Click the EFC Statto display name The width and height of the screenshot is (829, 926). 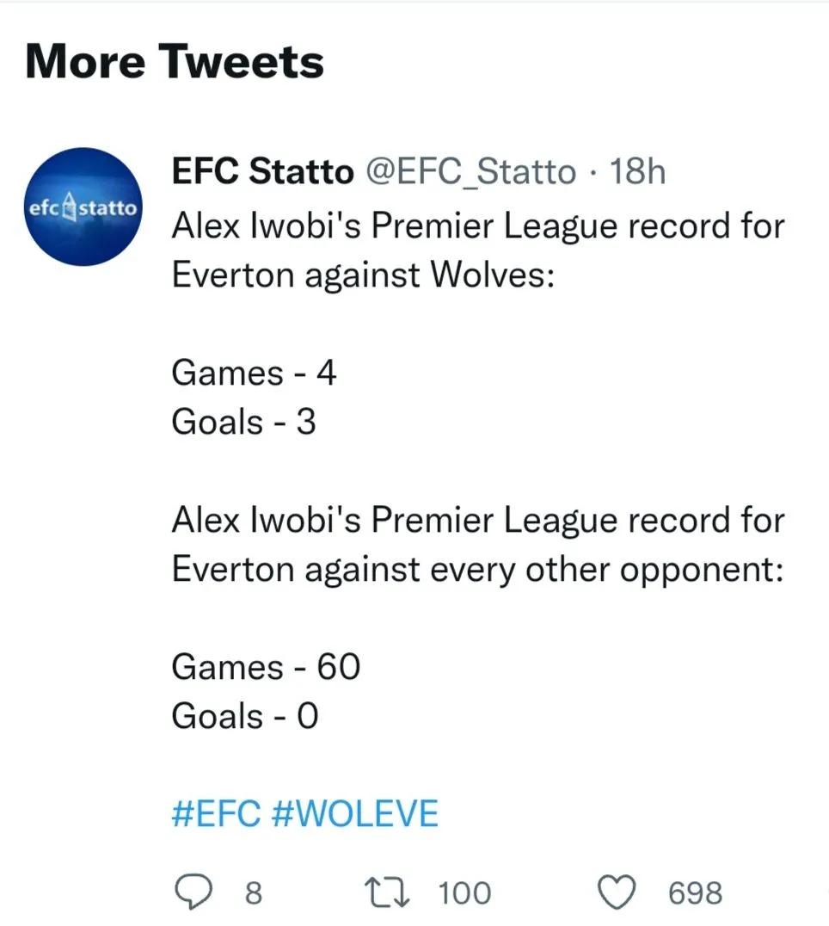coord(262,172)
